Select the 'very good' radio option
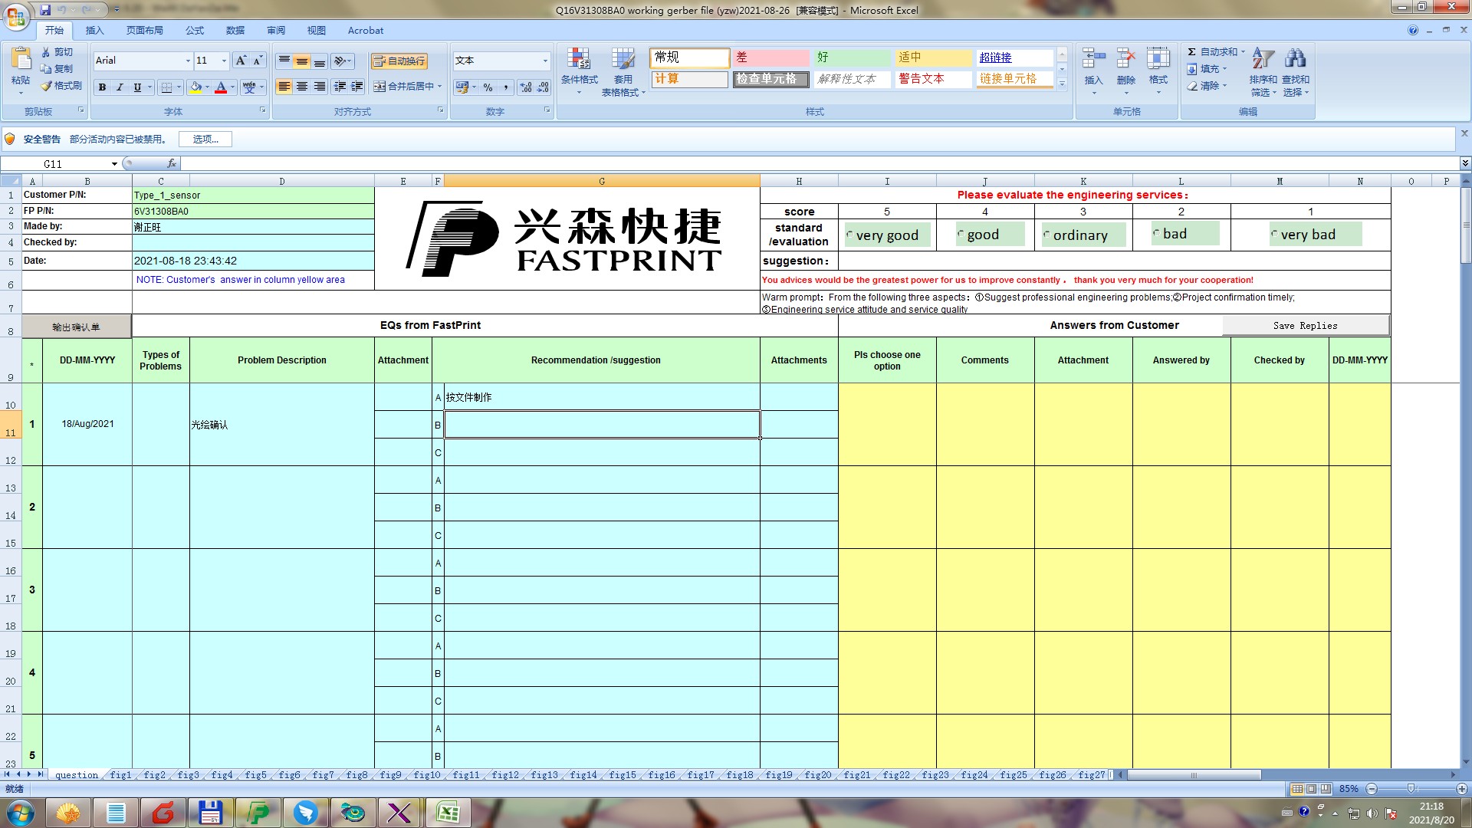This screenshot has height=828, width=1472. [x=849, y=235]
